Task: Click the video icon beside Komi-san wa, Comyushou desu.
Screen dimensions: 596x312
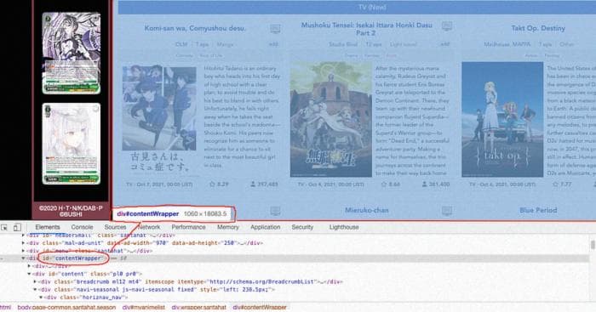Action: pyautogui.click(x=275, y=28)
